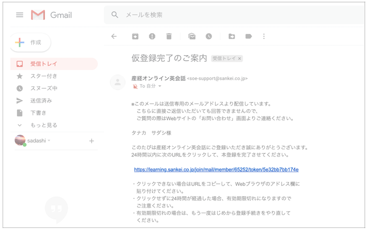Image resolution: width=368 pixels, height=230 pixels.
Task: Click the document icon beside 下書き
Action: pos(20,113)
